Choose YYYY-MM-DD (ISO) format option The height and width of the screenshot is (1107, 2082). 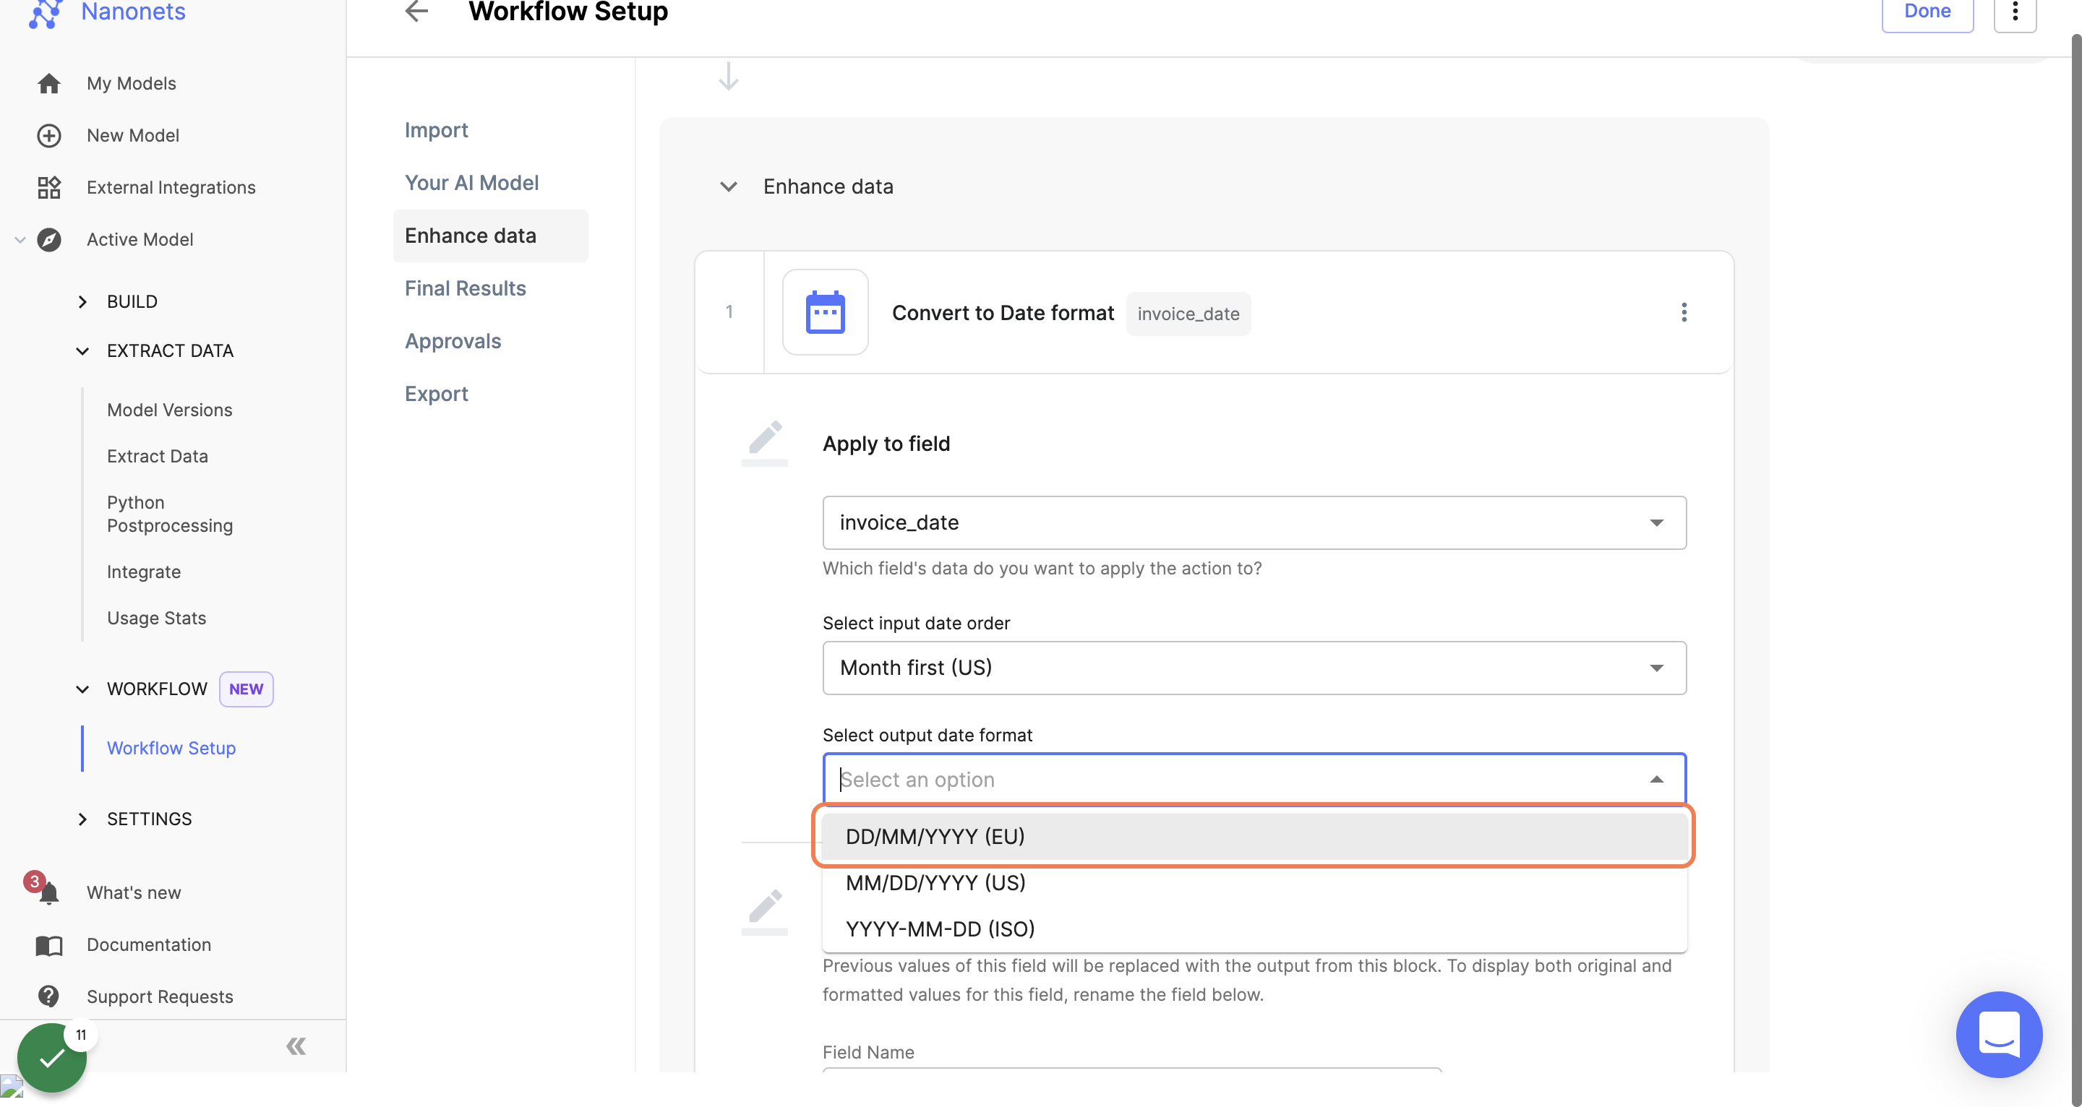pyautogui.click(x=1254, y=929)
